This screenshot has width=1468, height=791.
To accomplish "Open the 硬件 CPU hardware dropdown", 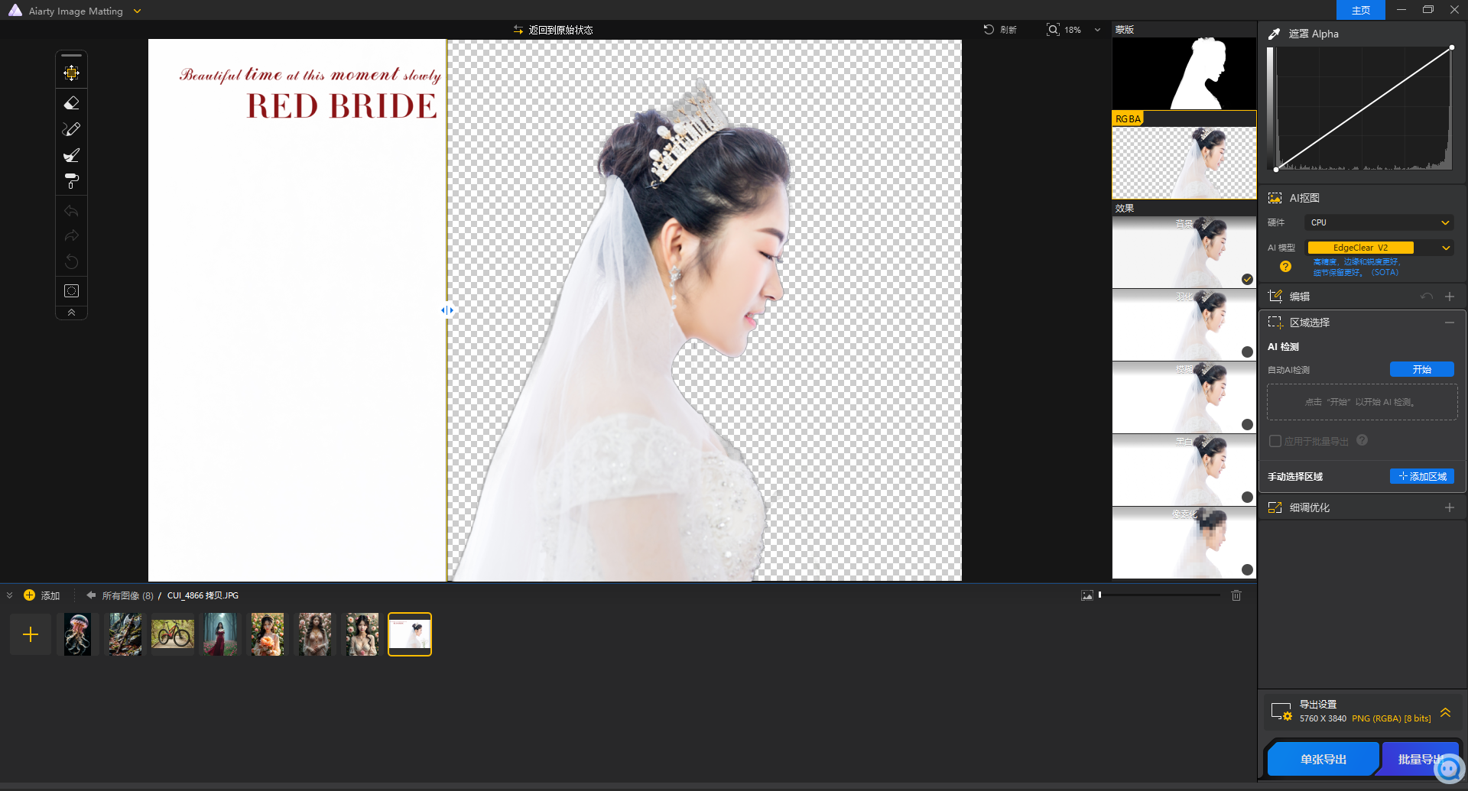I will (x=1379, y=222).
